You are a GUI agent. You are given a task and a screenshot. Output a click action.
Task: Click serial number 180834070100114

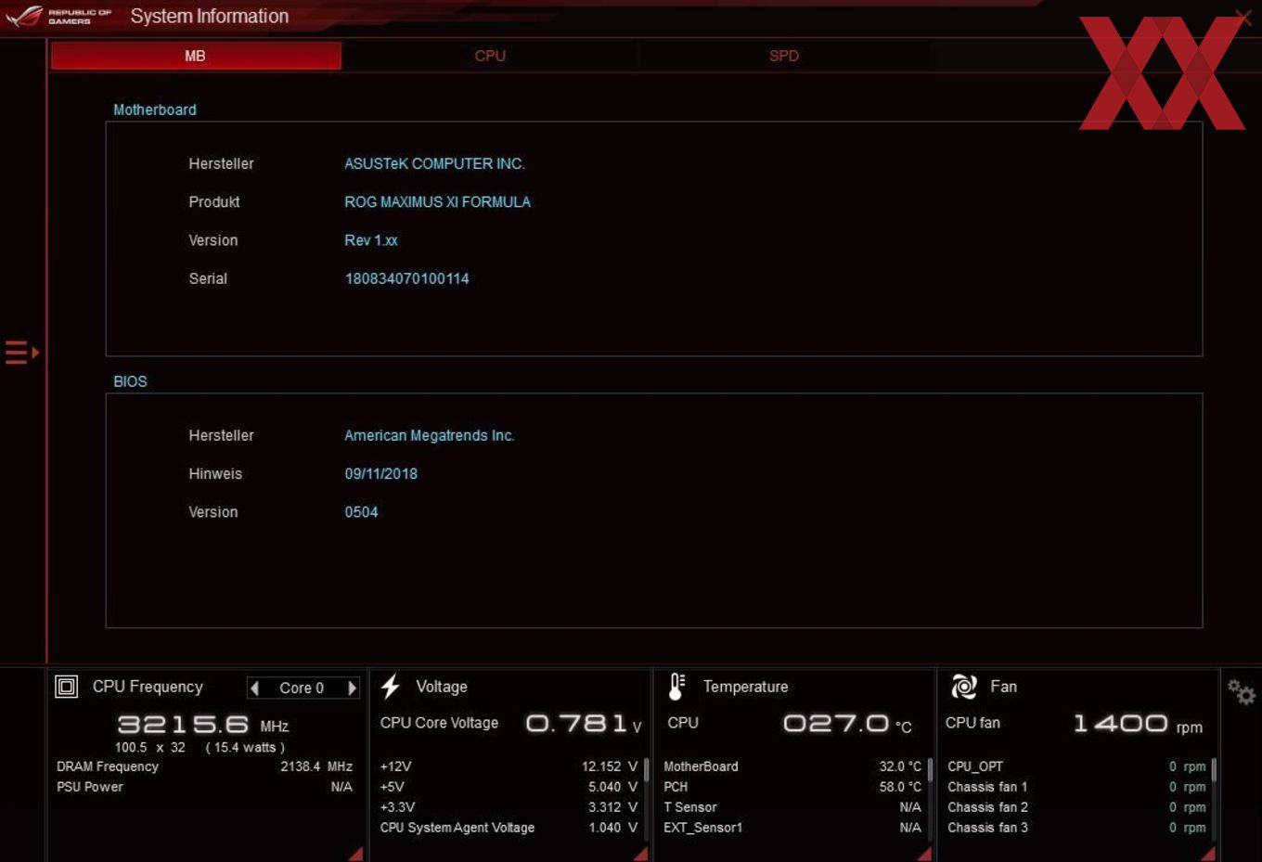(407, 279)
